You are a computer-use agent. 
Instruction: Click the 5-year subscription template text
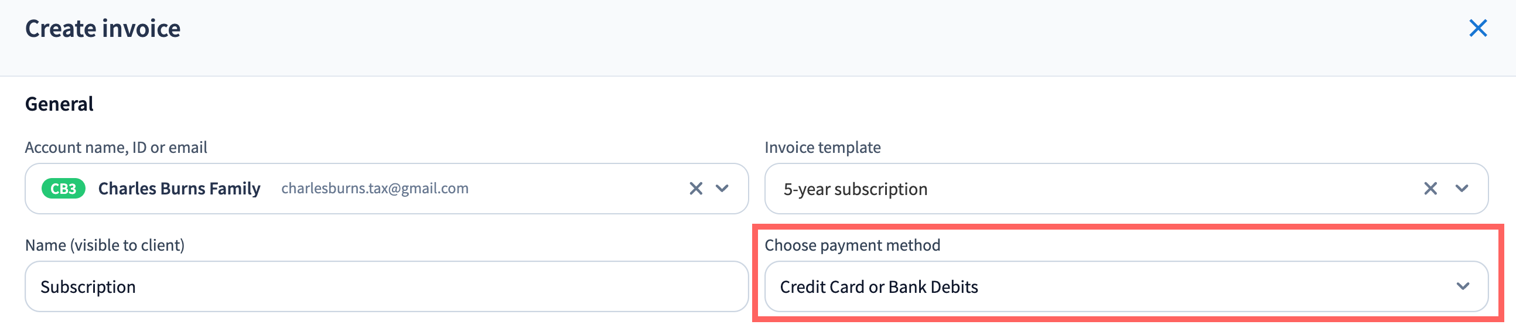[x=855, y=189]
